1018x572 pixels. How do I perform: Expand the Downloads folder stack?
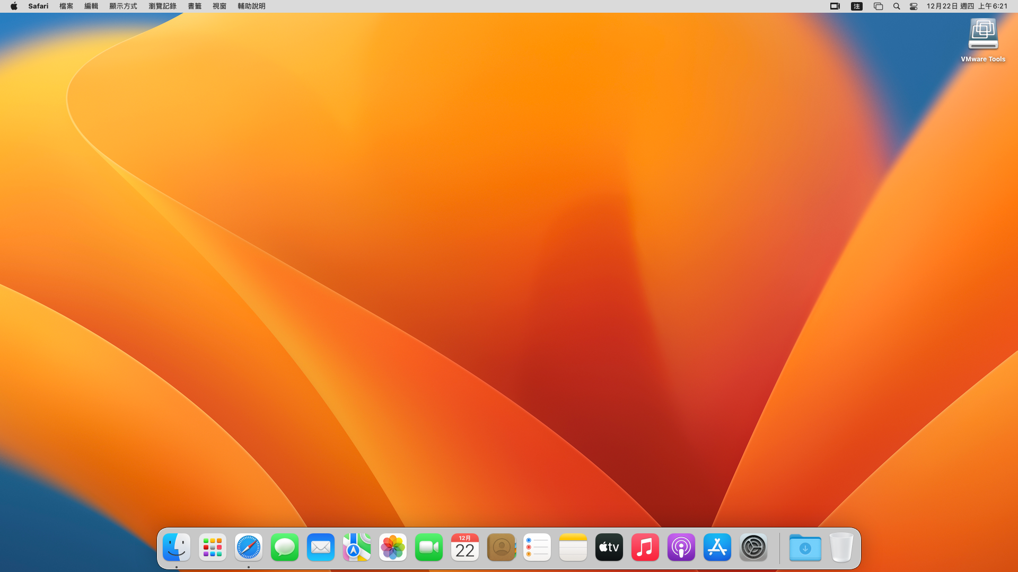(805, 547)
